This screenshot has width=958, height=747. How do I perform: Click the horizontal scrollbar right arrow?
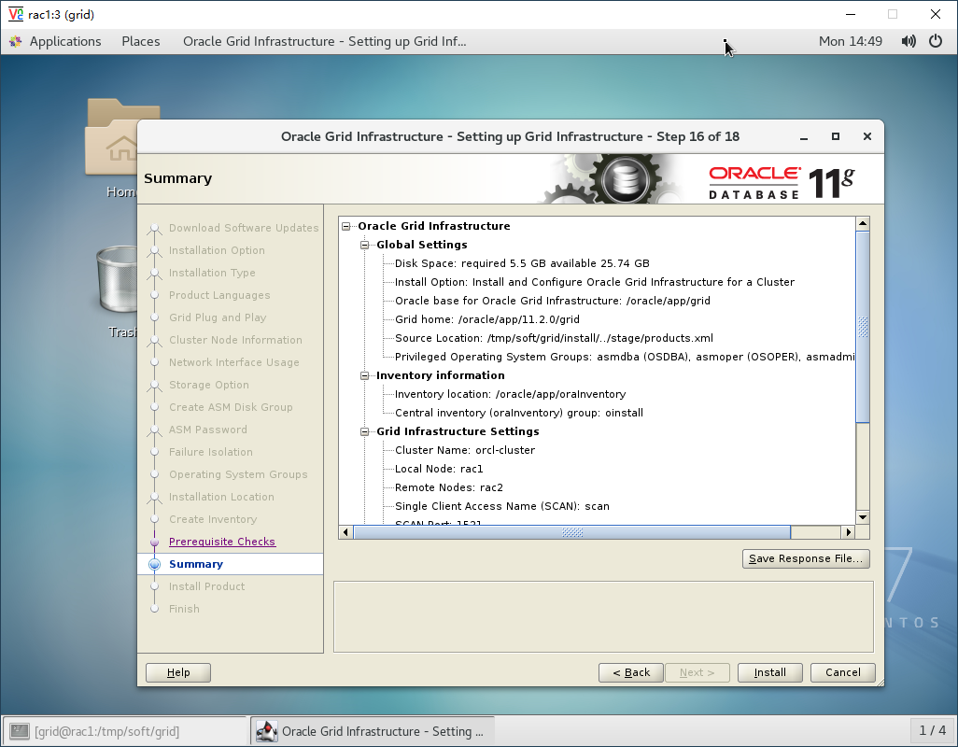click(848, 532)
